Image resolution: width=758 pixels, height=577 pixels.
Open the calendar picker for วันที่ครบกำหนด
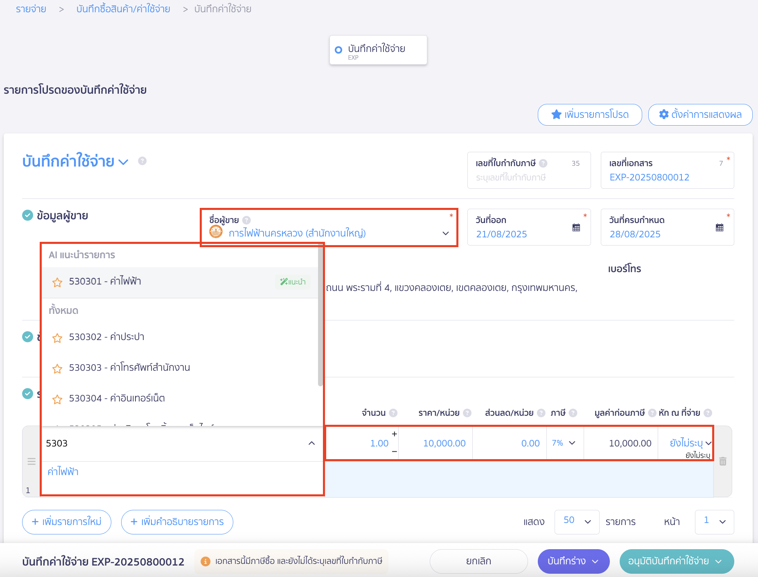point(720,228)
